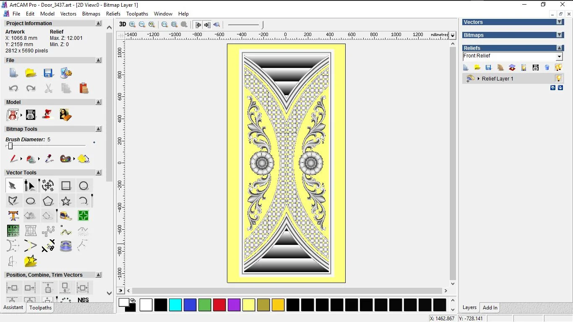The image size is (573, 322).
Task: Pick the Measure tool tape icon
Action: [66, 216]
